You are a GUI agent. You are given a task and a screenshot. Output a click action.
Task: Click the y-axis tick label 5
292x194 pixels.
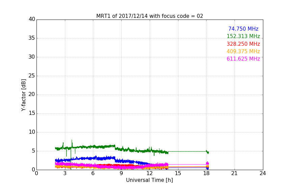point(33,151)
